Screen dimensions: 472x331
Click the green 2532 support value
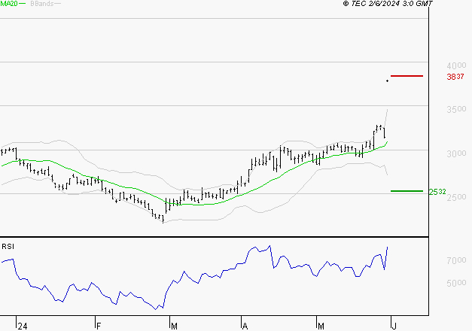coord(437,192)
